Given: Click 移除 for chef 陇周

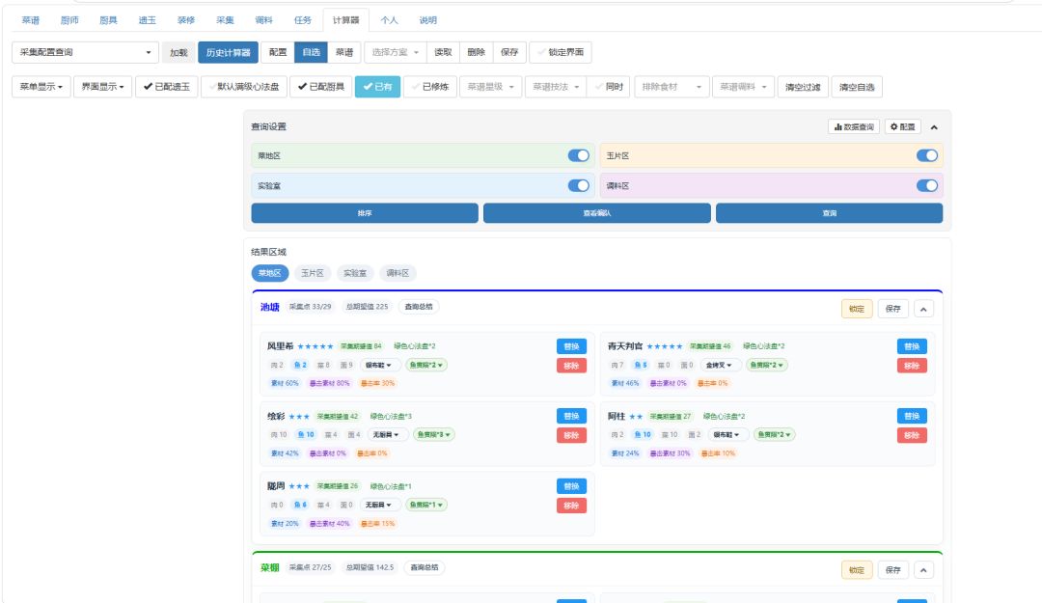Looking at the screenshot, I should 571,506.
